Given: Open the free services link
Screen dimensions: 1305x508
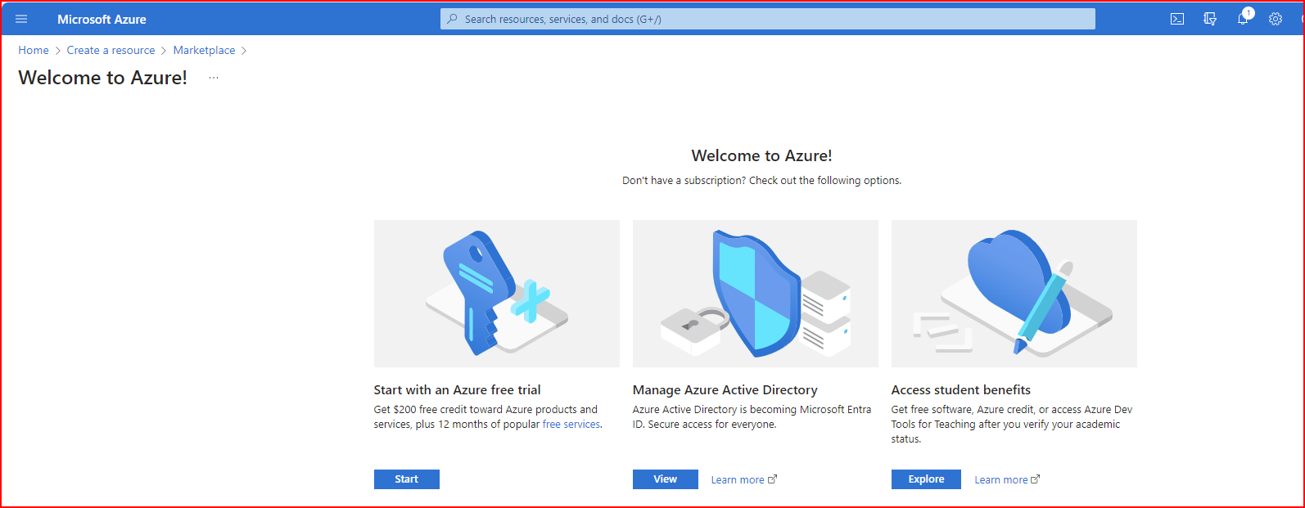Looking at the screenshot, I should [571, 425].
